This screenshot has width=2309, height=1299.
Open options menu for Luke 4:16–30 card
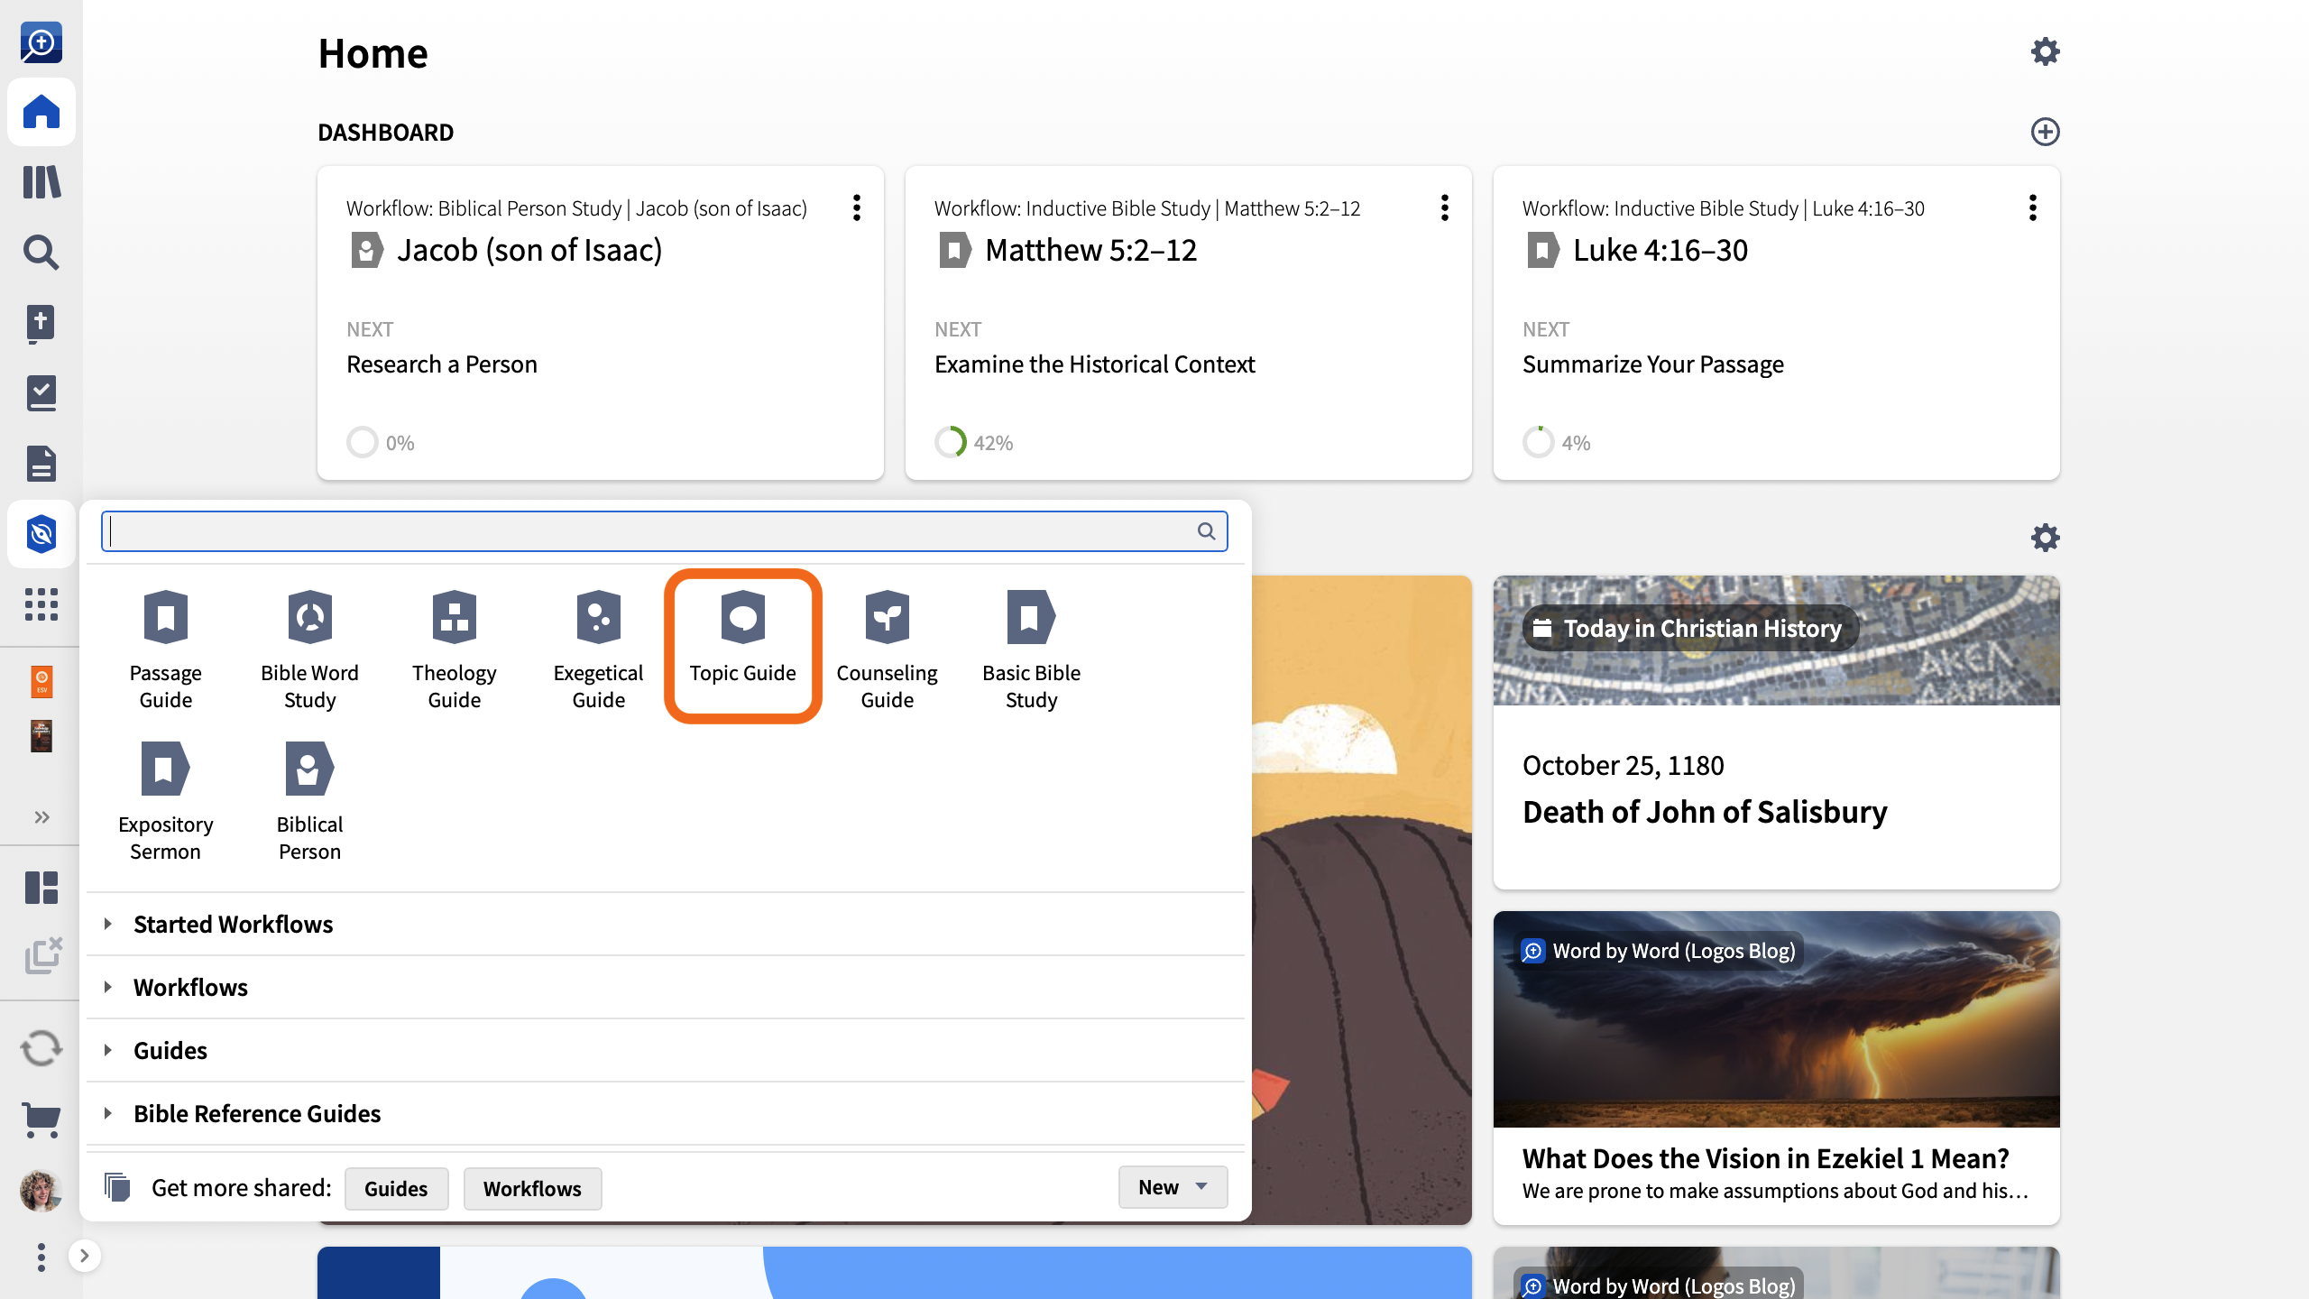pos(2033,207)
